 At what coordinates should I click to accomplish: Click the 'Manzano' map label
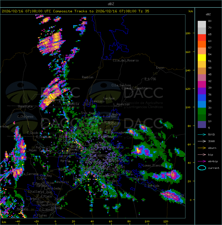22,209
